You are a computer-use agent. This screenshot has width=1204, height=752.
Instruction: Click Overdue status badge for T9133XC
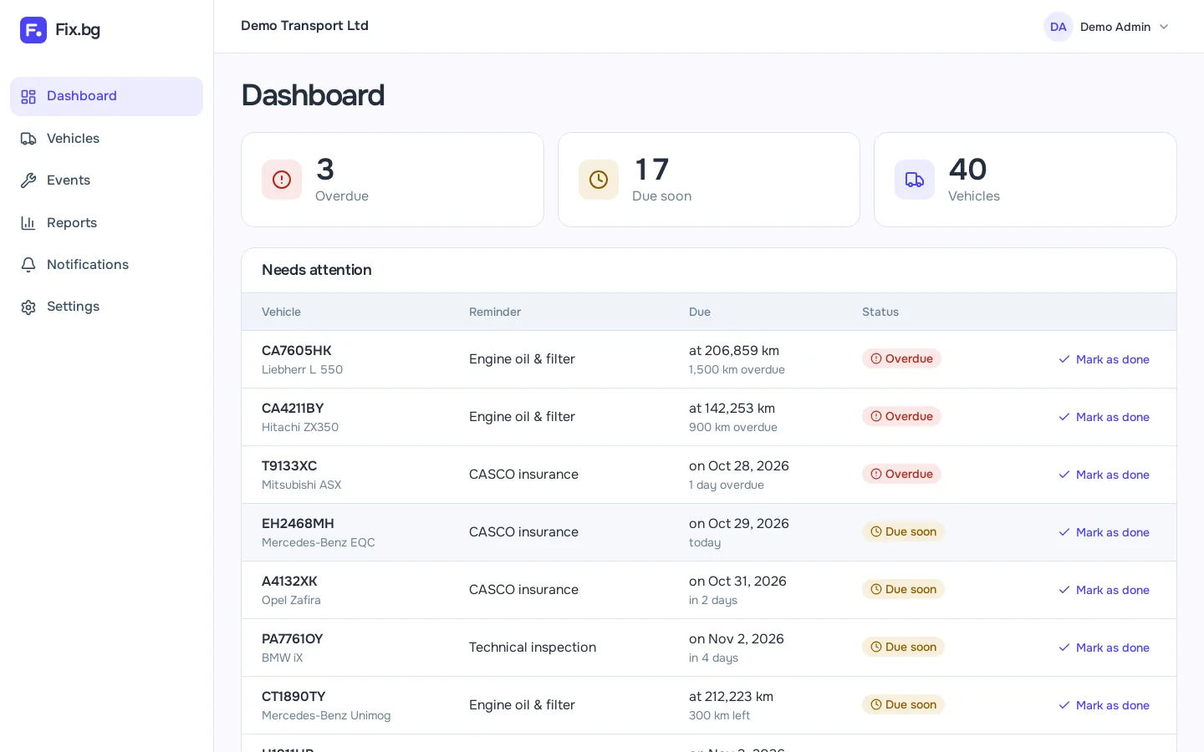(901, 474)
